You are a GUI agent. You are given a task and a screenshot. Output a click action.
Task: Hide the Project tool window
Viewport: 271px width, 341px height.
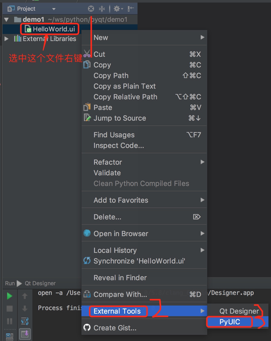[x=130, y=9]
